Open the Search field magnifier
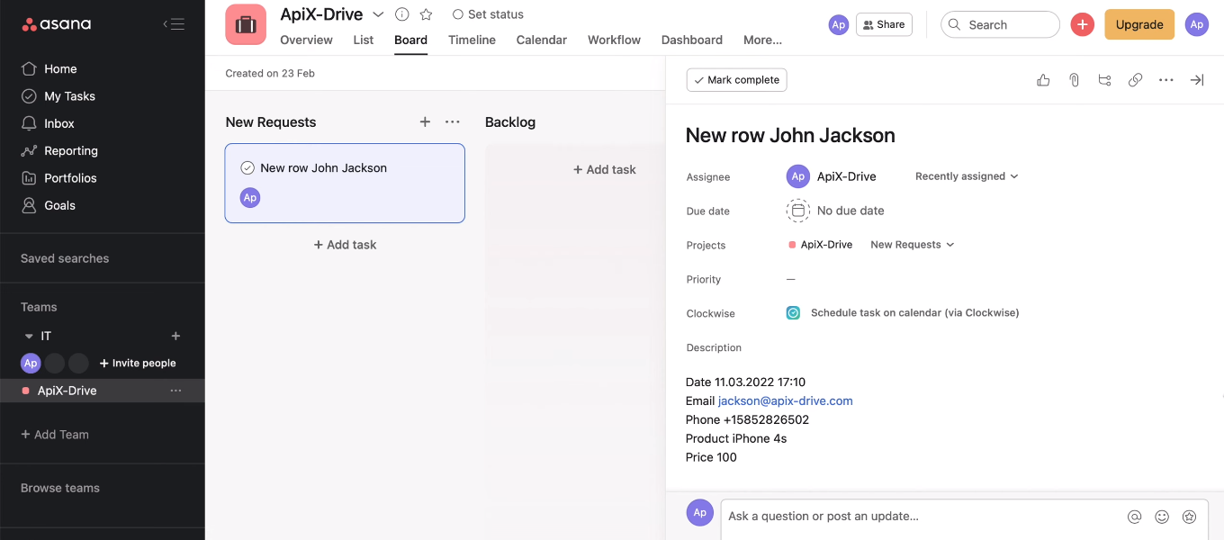 point(954,24)
